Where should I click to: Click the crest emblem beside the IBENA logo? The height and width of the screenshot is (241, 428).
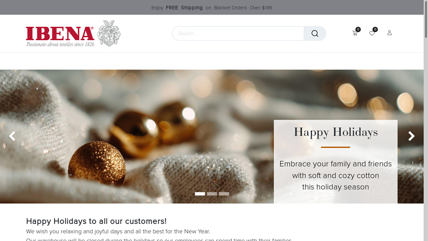pos(109,33)
